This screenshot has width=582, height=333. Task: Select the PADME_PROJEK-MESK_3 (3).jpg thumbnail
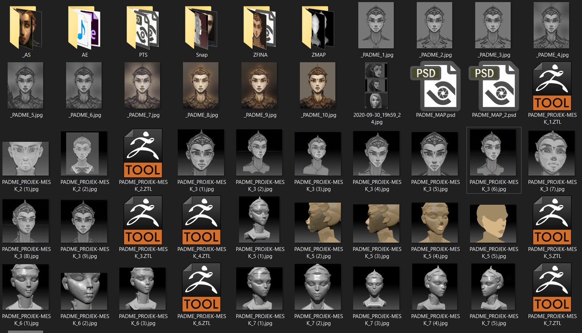[318, 154]
